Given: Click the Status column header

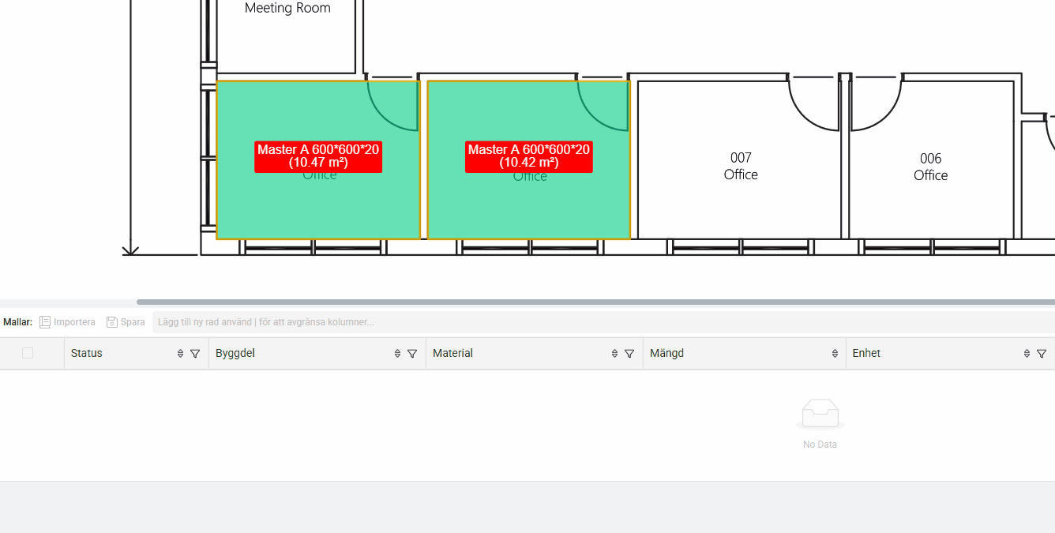Looking at the screenshot, I should [137, 353].
